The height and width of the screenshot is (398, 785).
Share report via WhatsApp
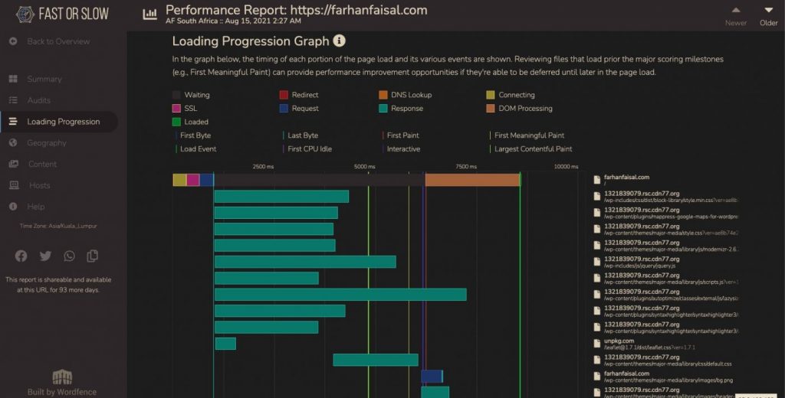tap(69, 256)
